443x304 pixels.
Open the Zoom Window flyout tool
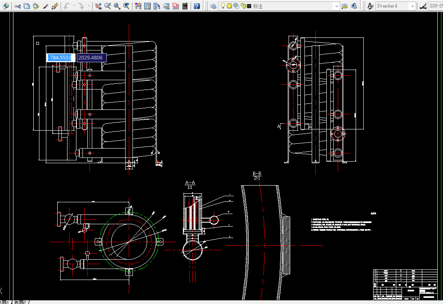tap(117, 6)
